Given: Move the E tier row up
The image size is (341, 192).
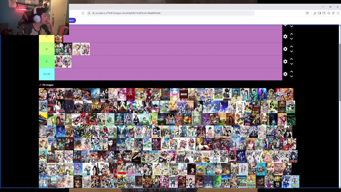Looking at the screenshot, I should coord(291,59).
